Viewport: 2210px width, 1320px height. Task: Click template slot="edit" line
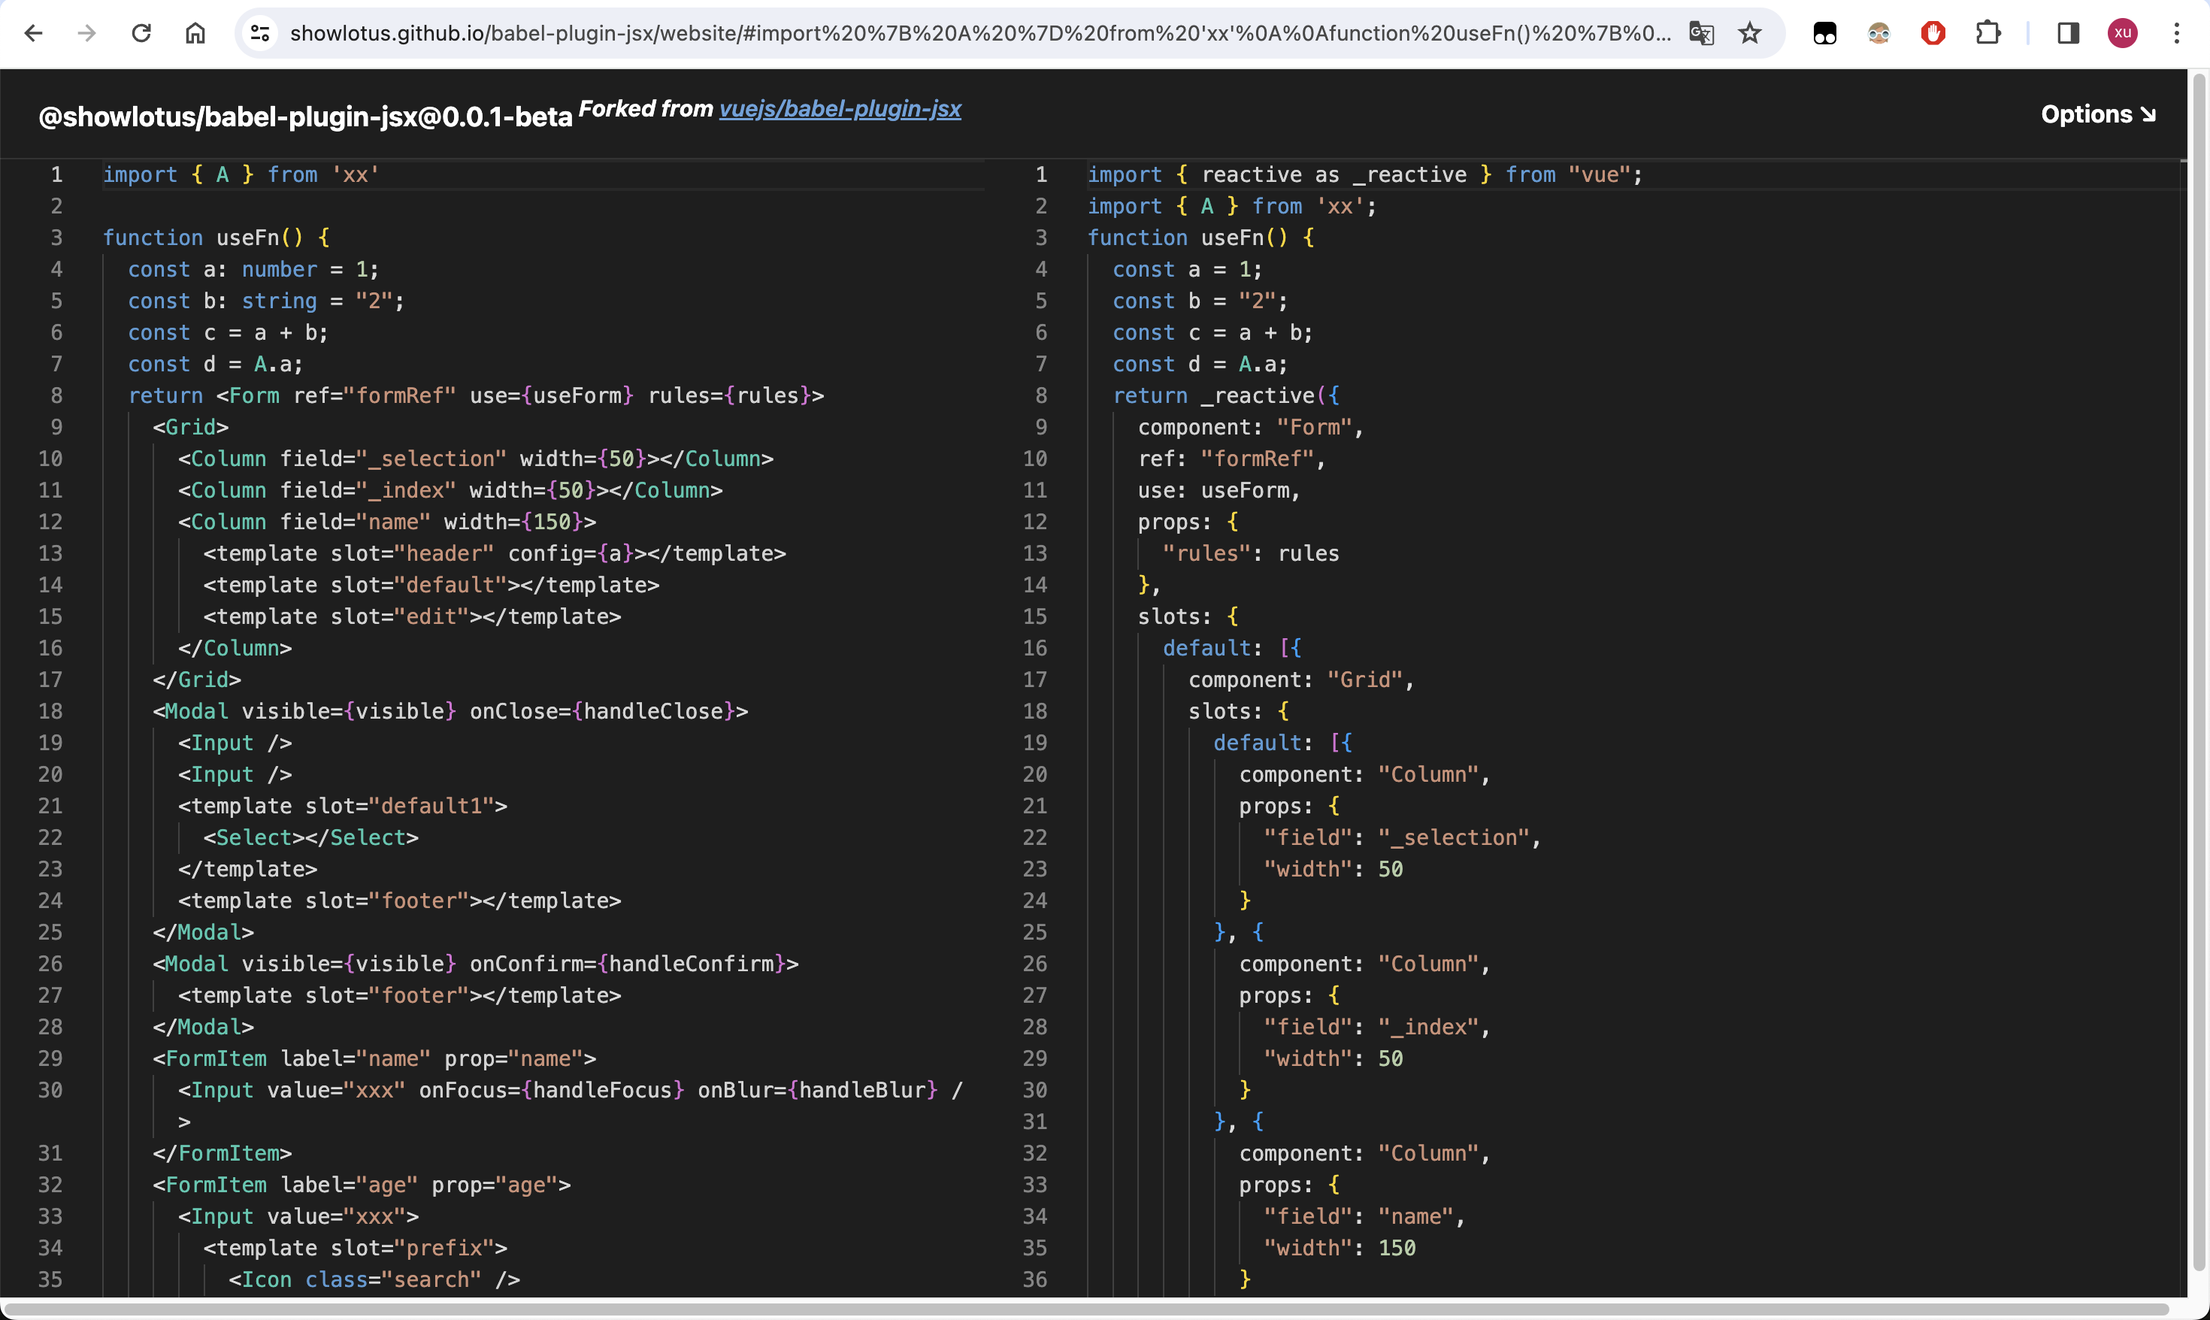click(412, 616)
